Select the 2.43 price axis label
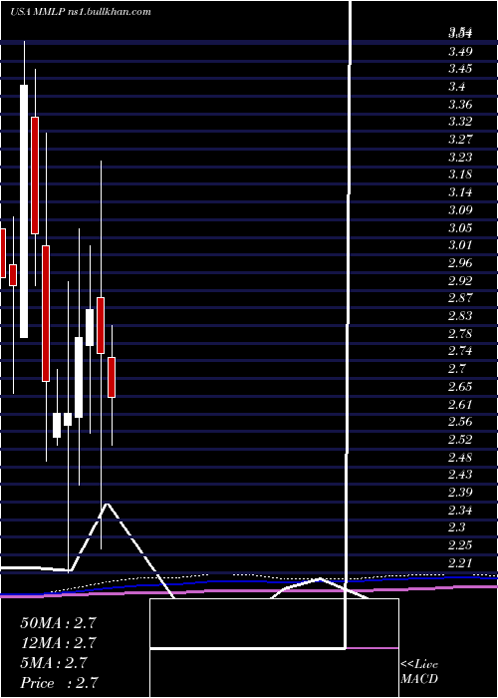The image size is (498, 698). pos(460,475)
